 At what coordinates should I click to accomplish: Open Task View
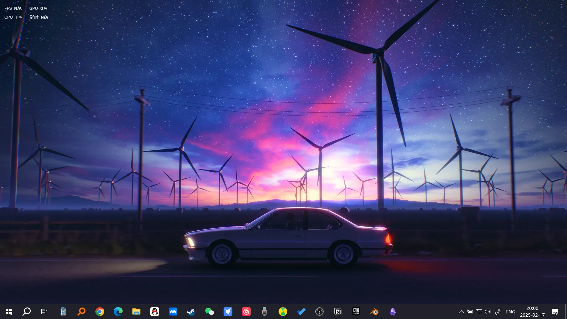point(44,312)
